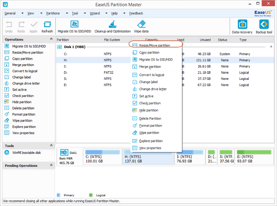Click the EaseUS logo link

[x=263, y=13]
